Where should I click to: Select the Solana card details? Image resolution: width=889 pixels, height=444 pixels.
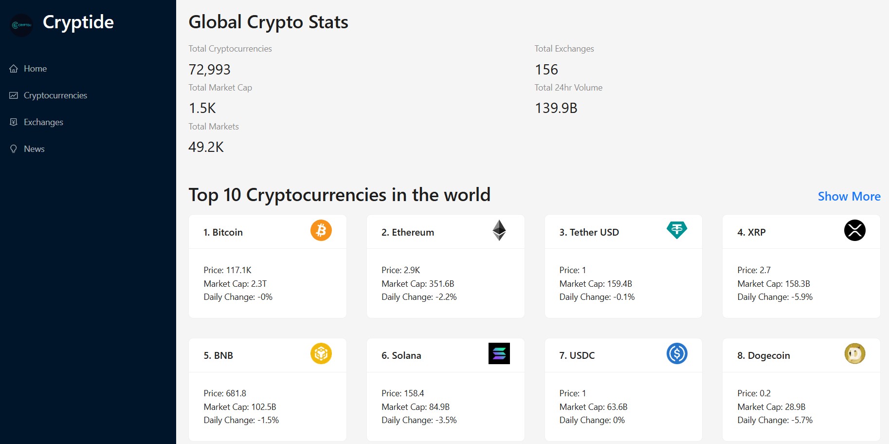tap(445, 407)
